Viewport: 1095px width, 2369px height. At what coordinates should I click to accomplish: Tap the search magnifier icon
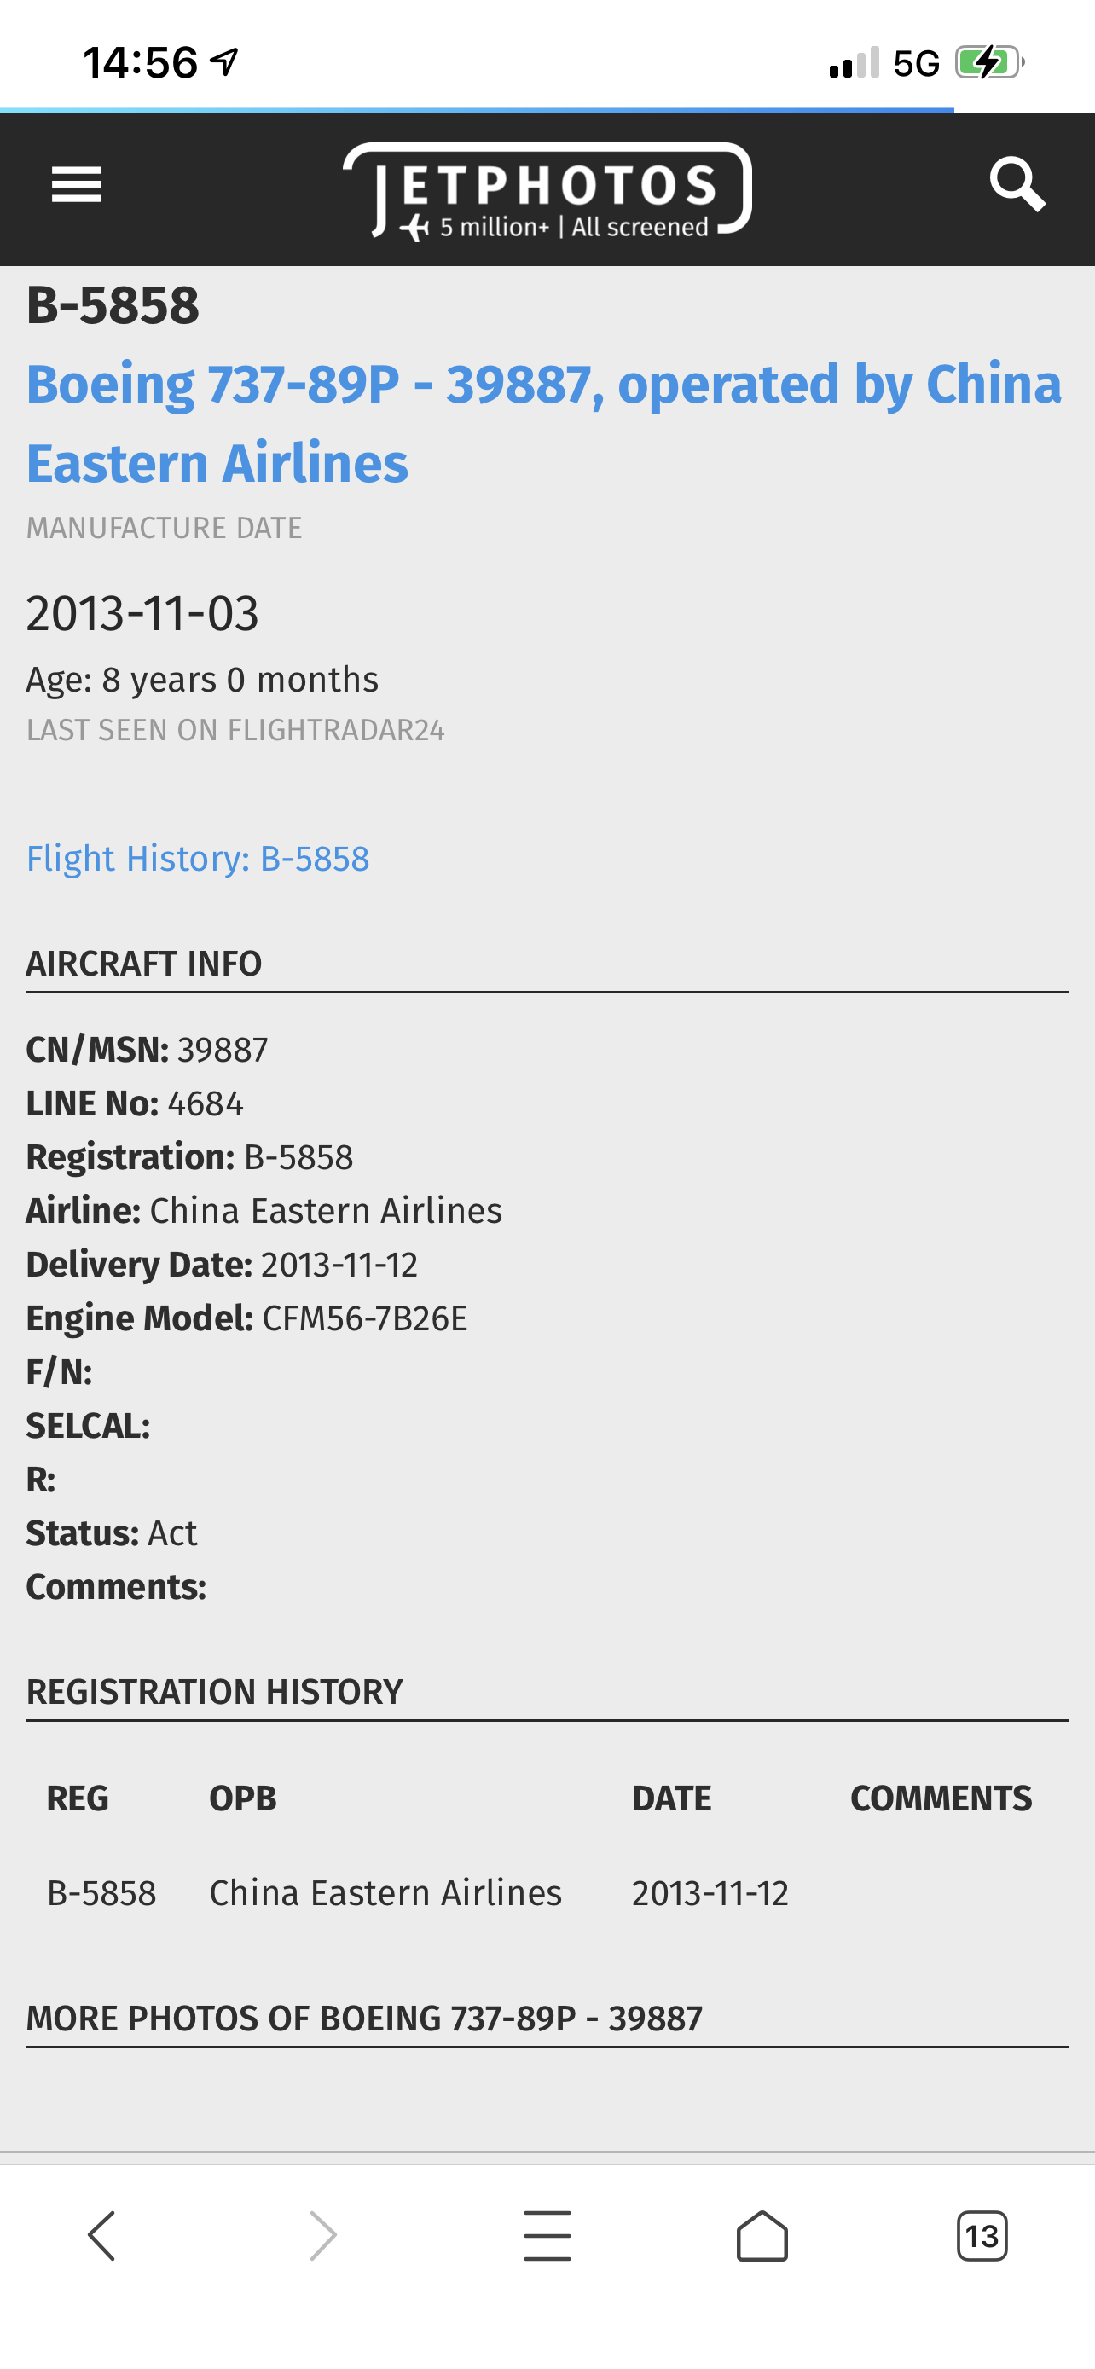tap(1017, 185)
